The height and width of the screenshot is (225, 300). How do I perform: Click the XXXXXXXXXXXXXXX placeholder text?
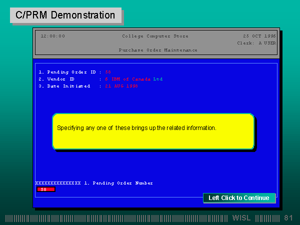click(57, 183)
